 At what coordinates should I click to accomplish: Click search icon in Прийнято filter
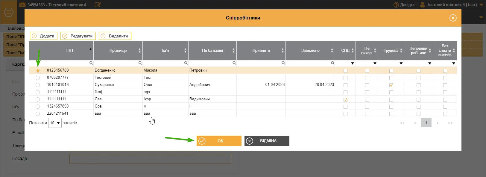click(x=283, y=63)
